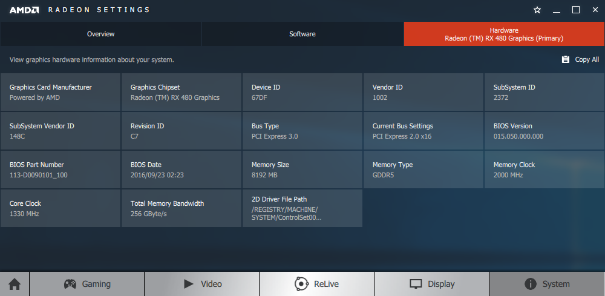Screen dimensions: 605x296
Task: Click BIOS Date 2016/09/23 02:23 value
Action: pyautogui.click(x=157, y=175)
